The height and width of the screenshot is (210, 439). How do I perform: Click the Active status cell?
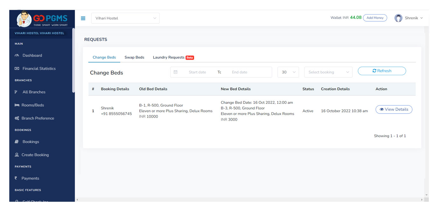[308, 111]
